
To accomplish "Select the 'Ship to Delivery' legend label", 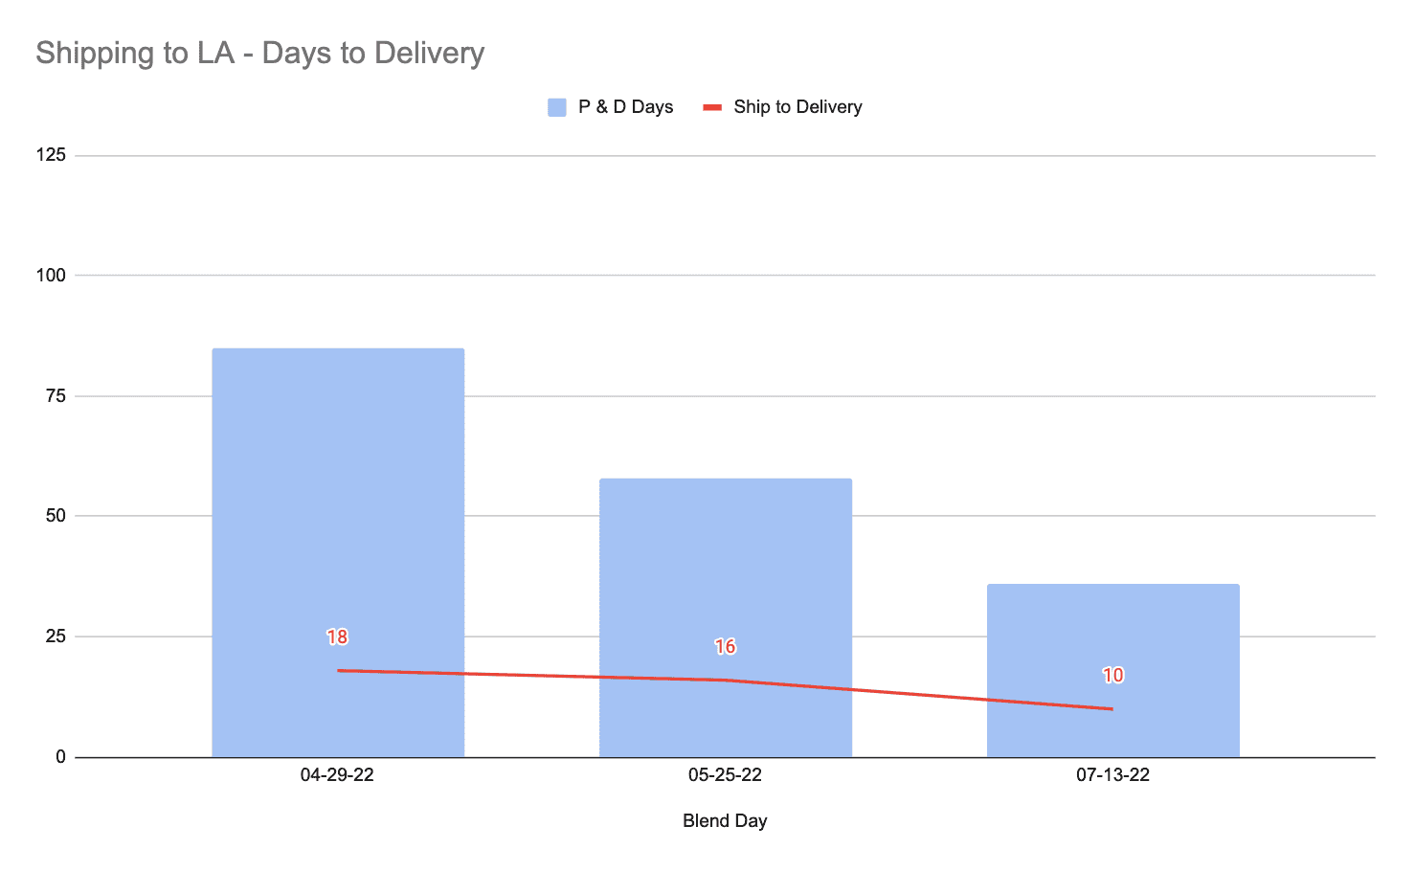I will [797, 107].
